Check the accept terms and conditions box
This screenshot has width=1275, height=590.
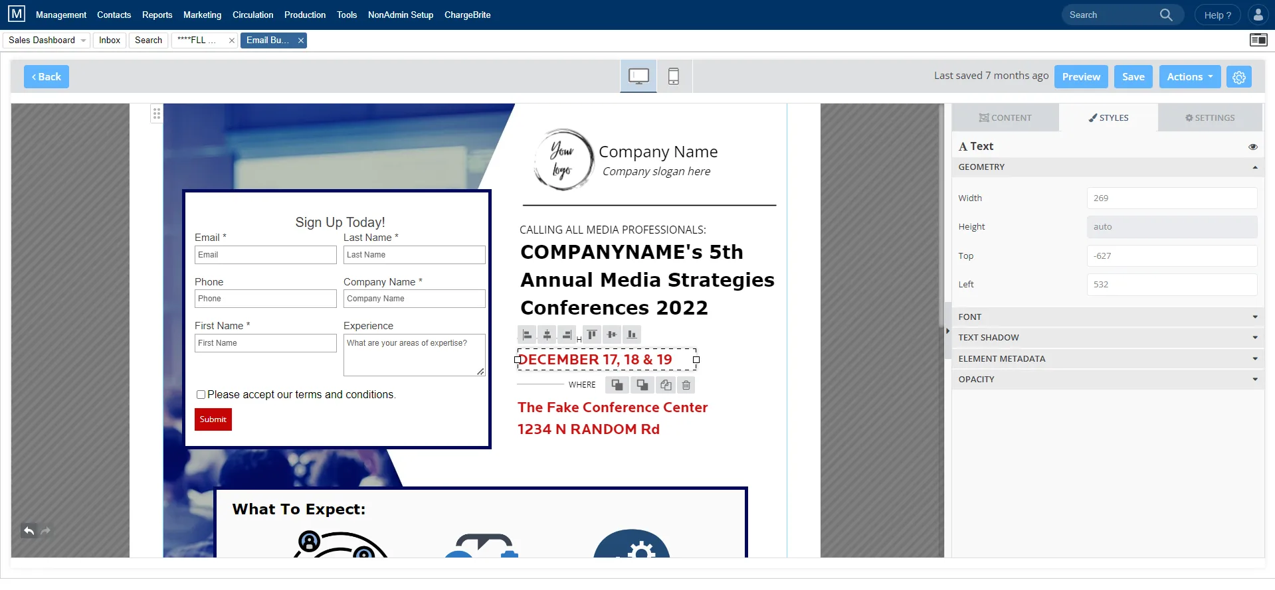(x=201, y=395)
